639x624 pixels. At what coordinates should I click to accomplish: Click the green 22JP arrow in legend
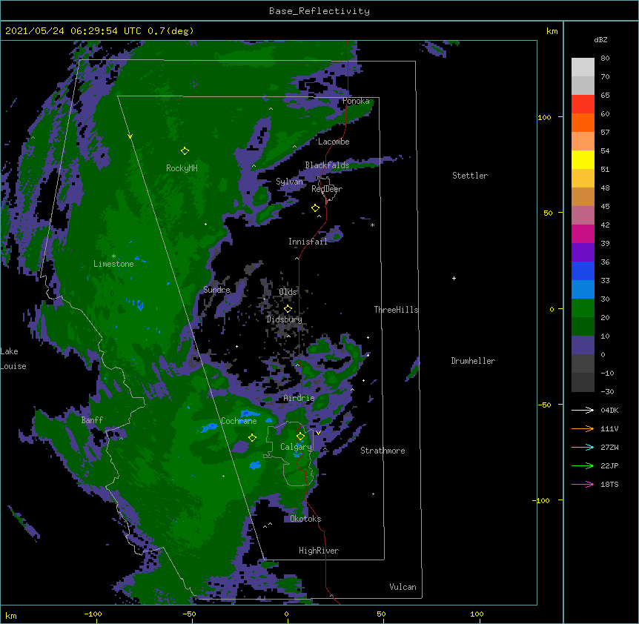coord(583,465)
